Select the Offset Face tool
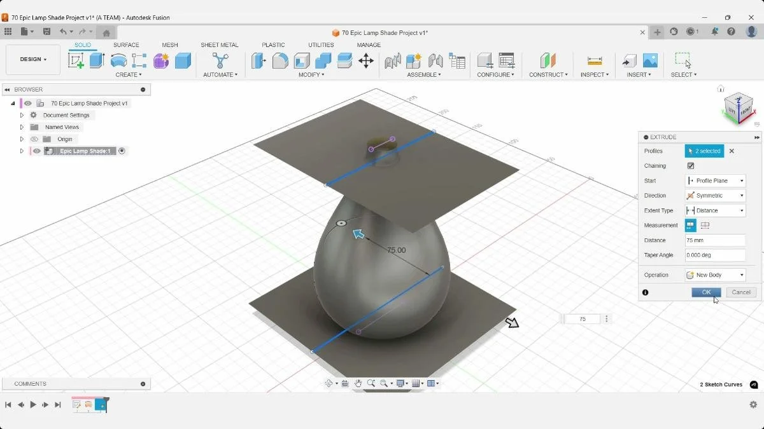Image resolution: width=764 pixels, height=429 pixels. coord(344,60)
